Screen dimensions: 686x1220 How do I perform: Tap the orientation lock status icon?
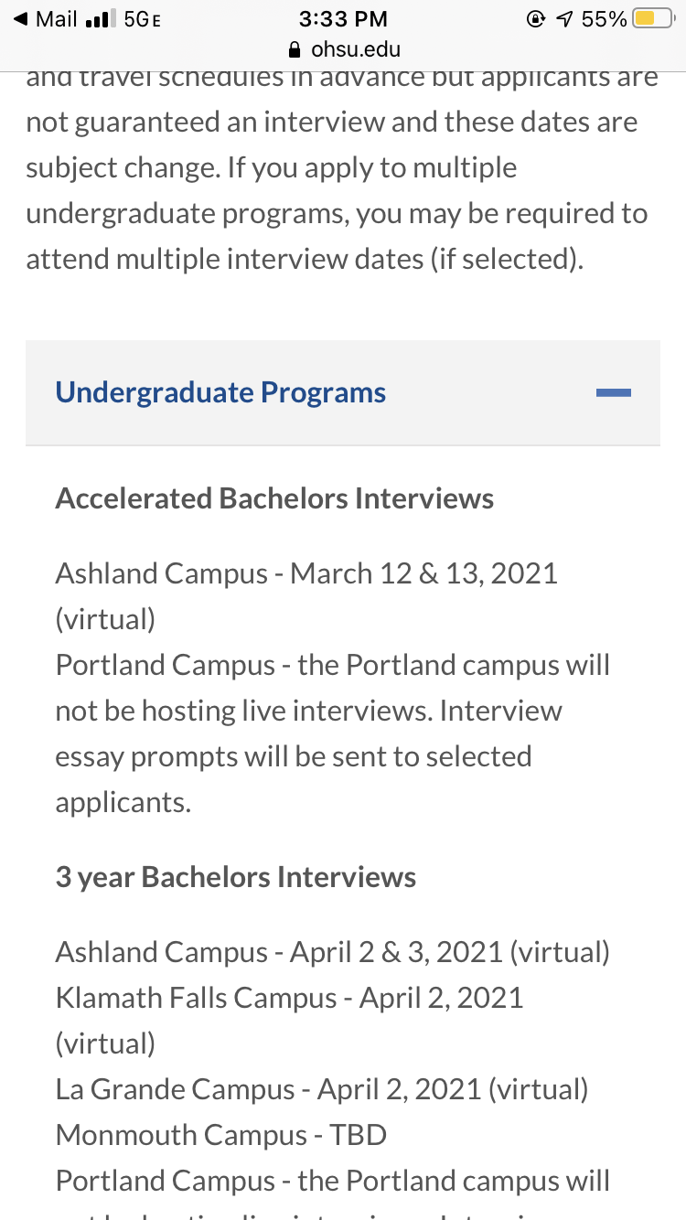tap(536, 19)
